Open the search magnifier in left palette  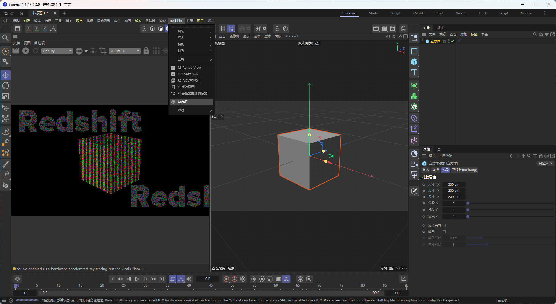[5, 38]
